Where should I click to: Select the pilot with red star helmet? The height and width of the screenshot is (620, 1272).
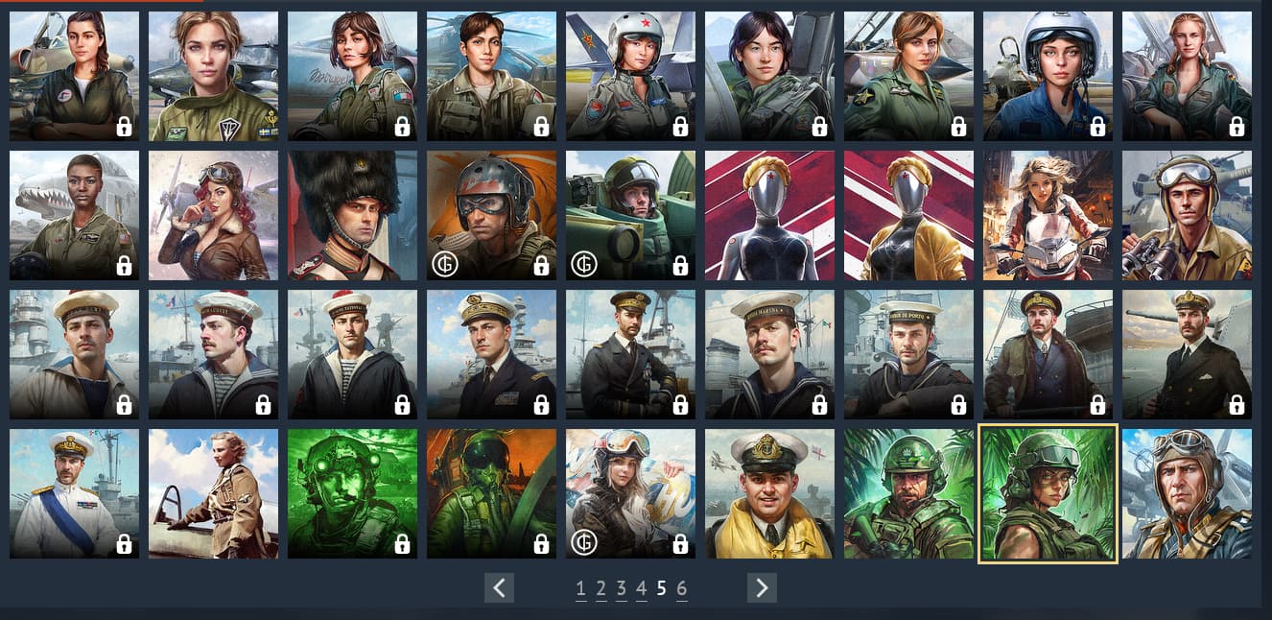tap(630, 76)
